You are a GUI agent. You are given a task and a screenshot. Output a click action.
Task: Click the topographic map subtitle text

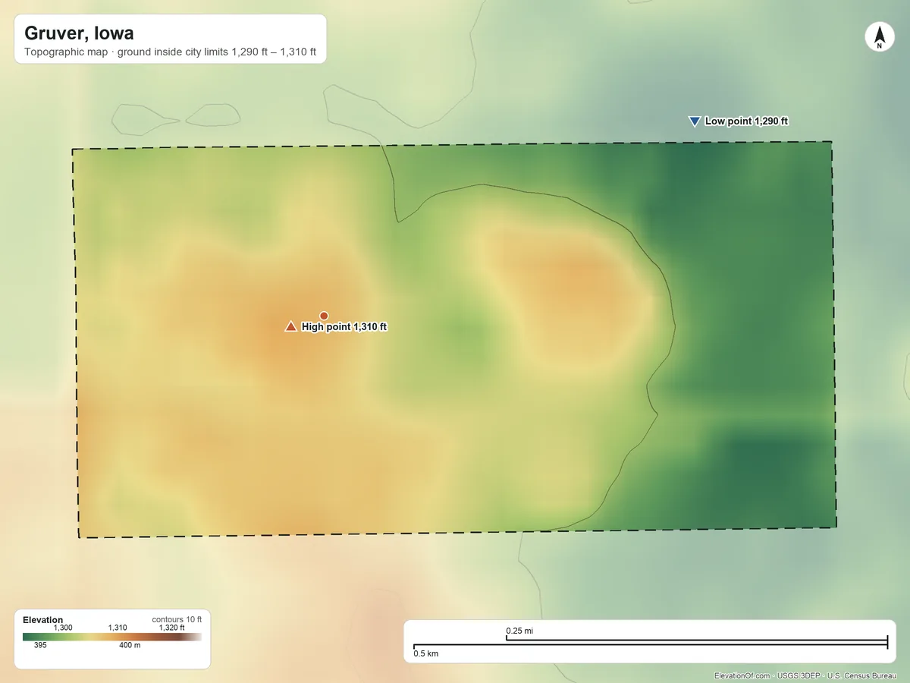(x=171, y=53)
